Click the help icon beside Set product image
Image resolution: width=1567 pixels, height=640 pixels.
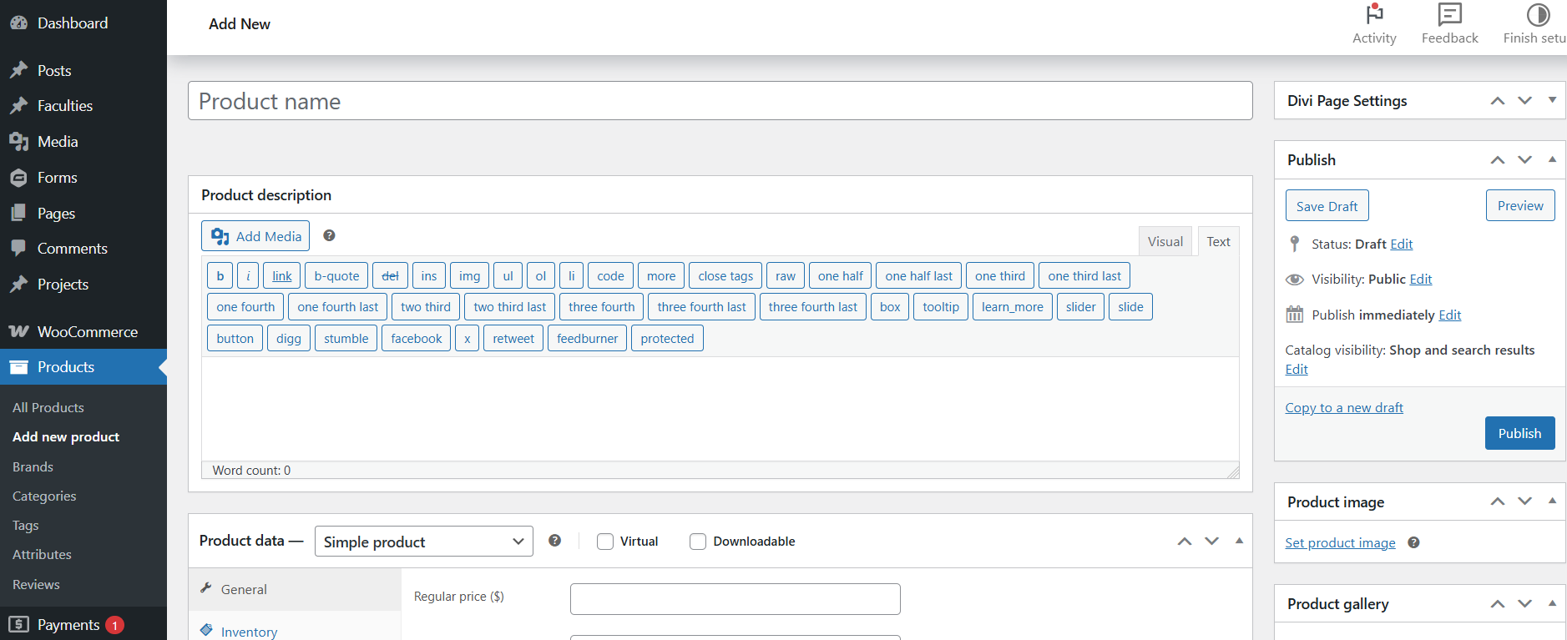[1413, 542]
